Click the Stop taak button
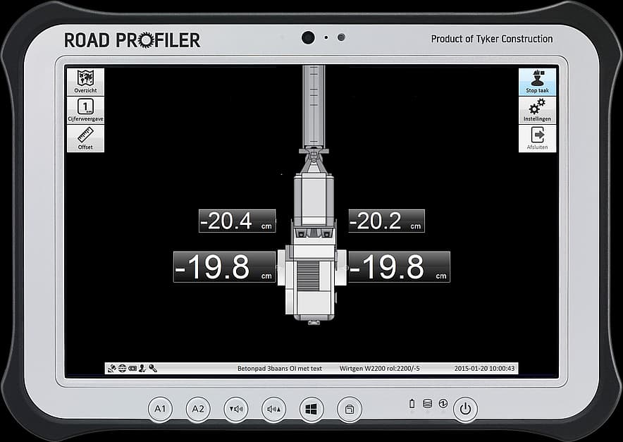This screenshot has height=442, width=623. [537, 82]
